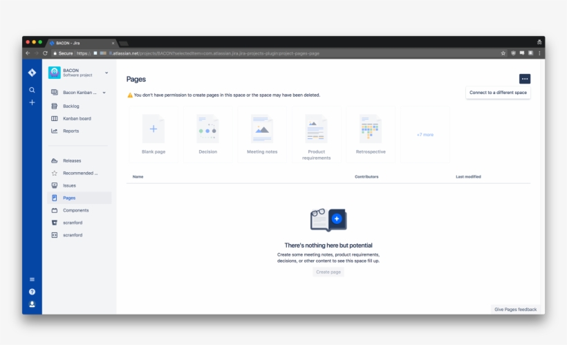Click the Name column header

[x=138, y=177]
